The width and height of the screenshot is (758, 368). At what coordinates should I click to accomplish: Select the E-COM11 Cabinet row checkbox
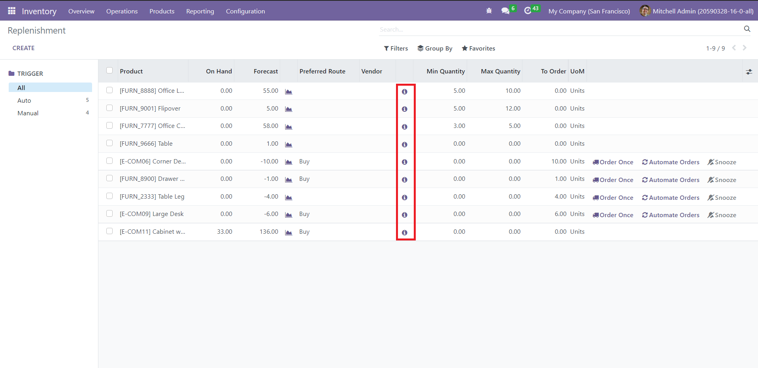[x=109, y=231]
